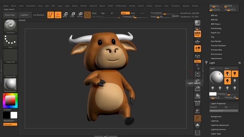
Task: Click the BPR render icon
Action: click(197, 23)
